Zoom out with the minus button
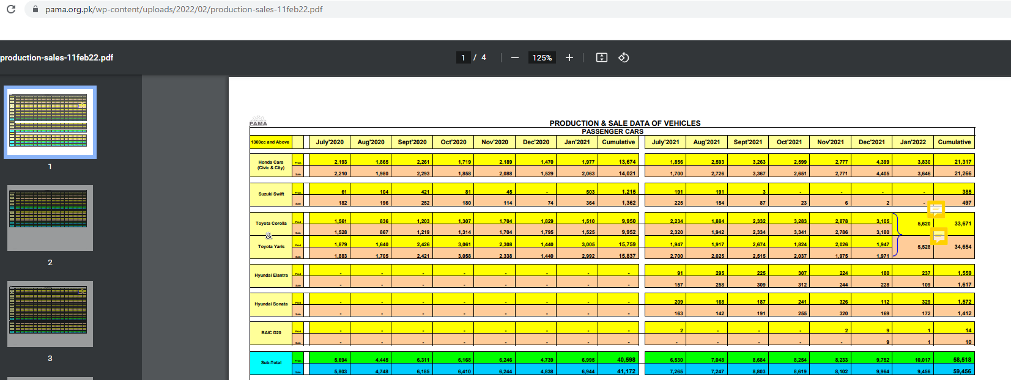This screenshot has width=1011, height=380. click(515, 57)
